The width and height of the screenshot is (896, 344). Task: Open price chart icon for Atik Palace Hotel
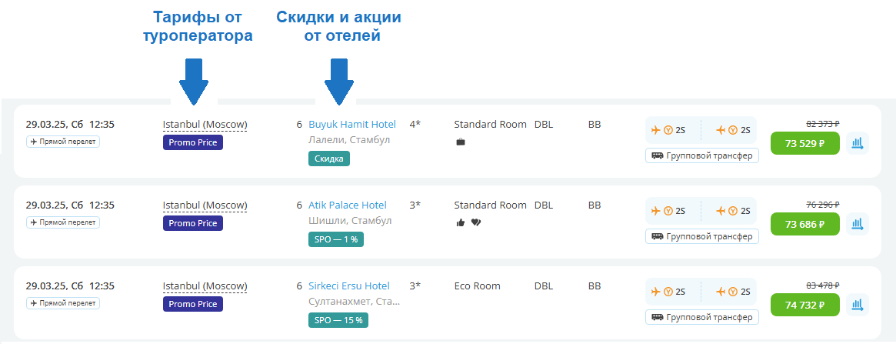[858, 224]
